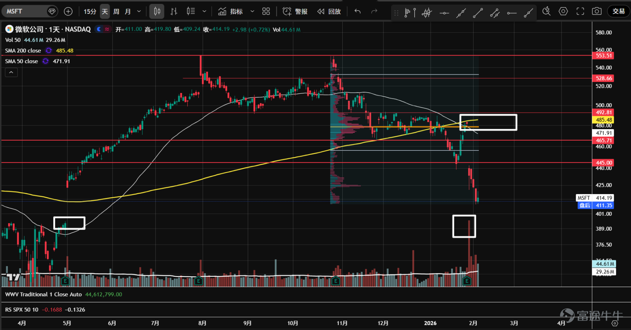Click the earnings E marker near November
The image size is (631, 330).
click(336, 281)
